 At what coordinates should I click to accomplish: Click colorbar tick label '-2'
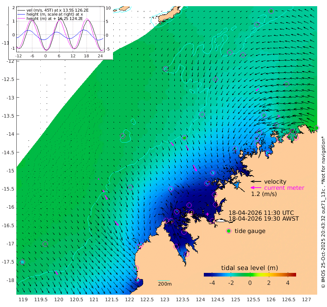[231, 283]
